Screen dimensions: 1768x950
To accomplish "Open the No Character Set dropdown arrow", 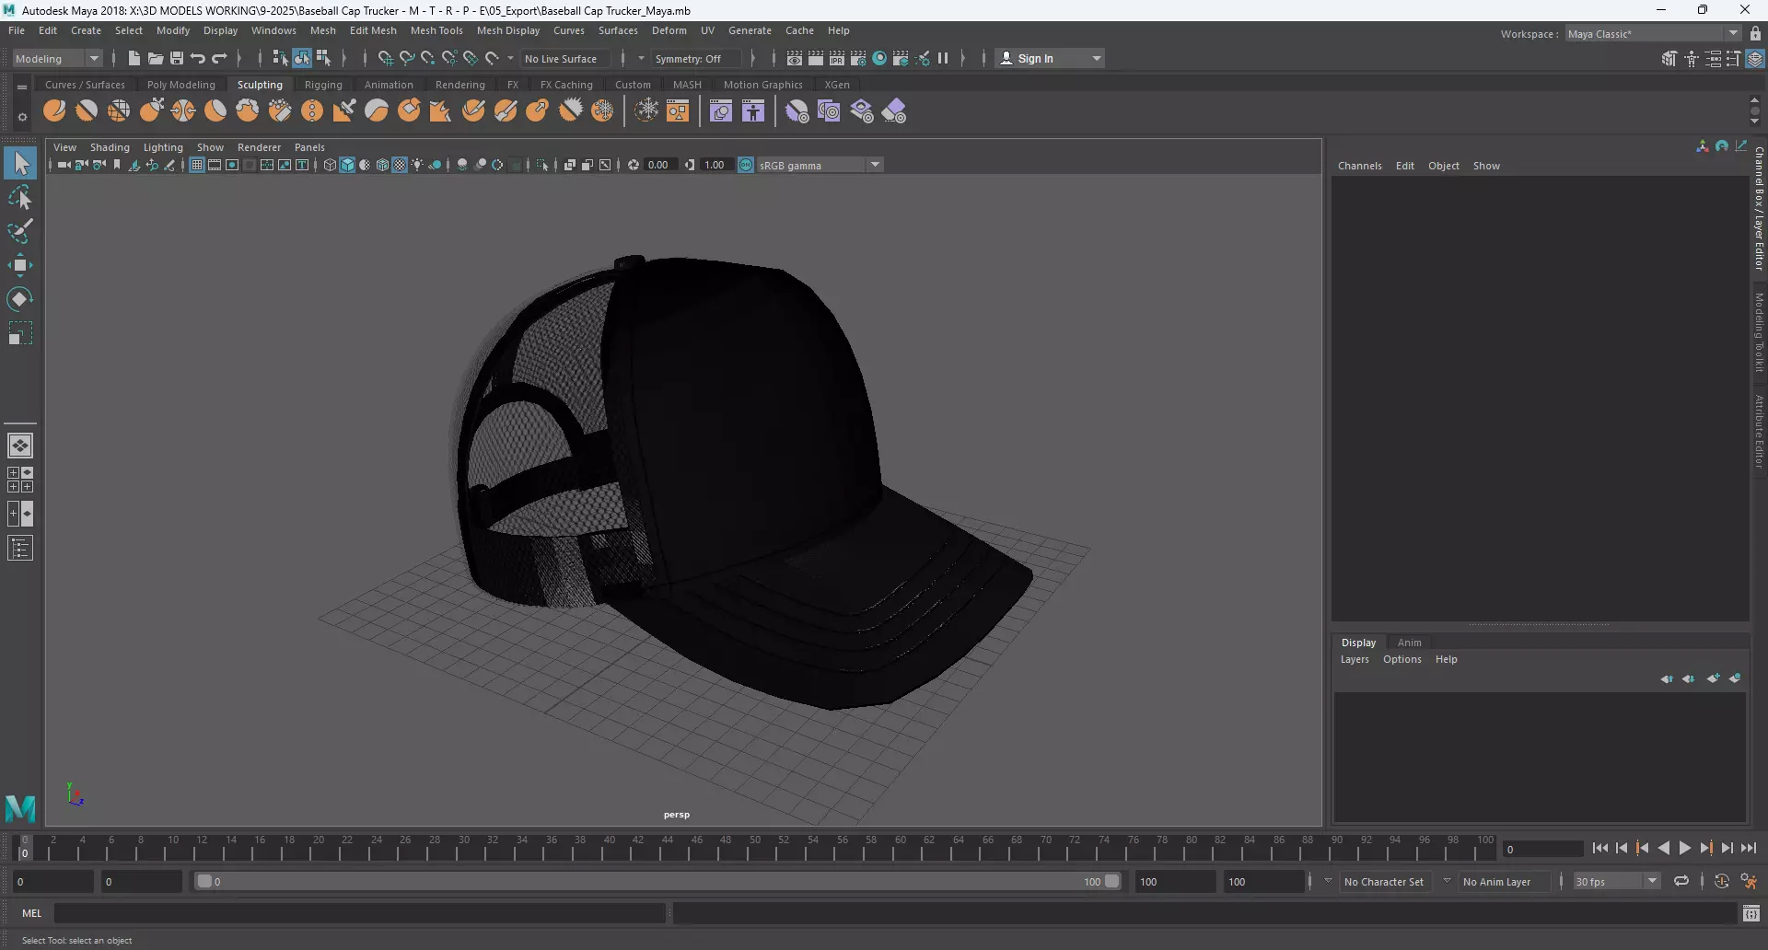I will coord(1328,881).
